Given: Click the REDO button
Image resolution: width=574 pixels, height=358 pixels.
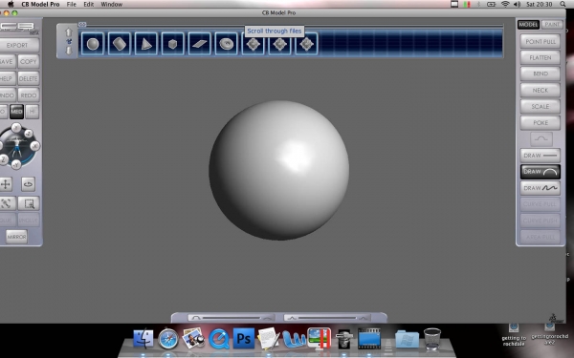Looking at the screenshot, I should click(28, 95).
